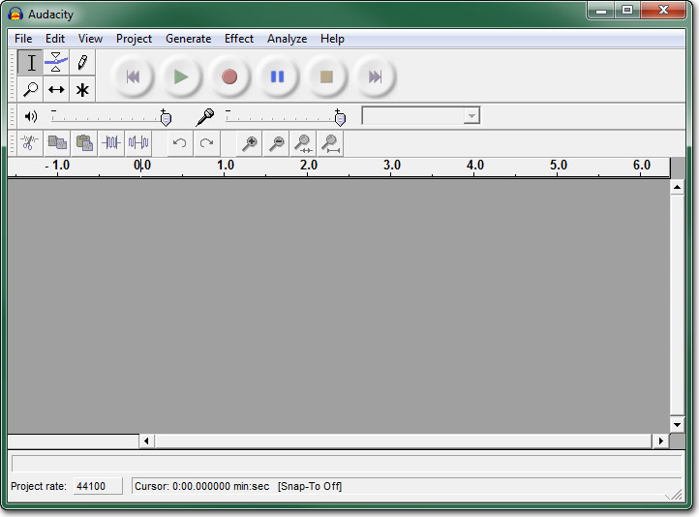This screenshot has height=517, width=699.
Task: Select the Envelope tool
Action: (56, 63)
